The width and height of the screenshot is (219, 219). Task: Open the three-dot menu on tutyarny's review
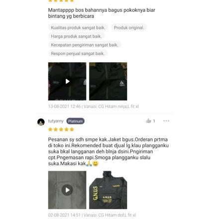pyautogui.click(x=166, y=121)
